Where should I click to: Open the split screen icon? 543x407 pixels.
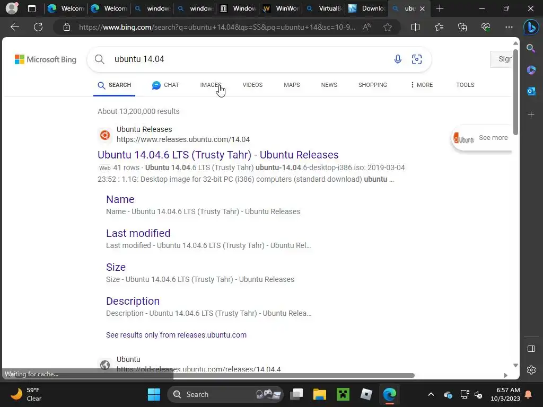[415, 27]
